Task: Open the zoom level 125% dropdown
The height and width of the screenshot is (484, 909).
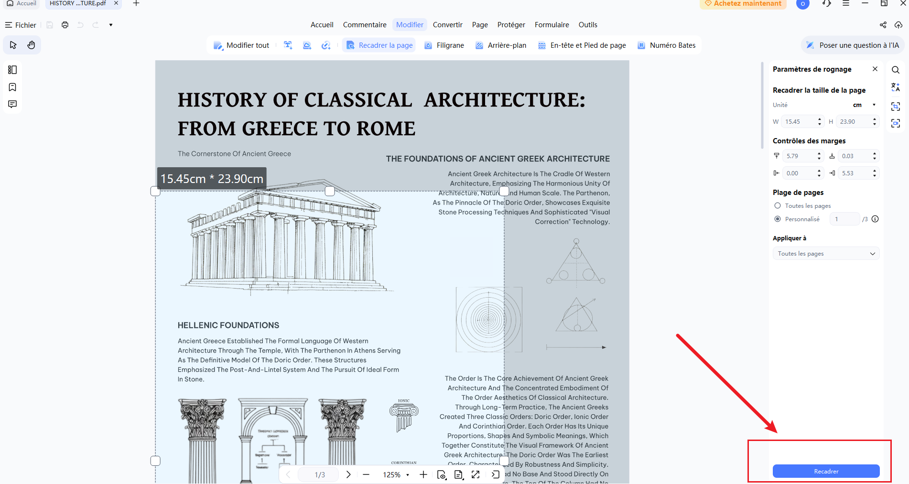Action: click(x=396, y=474)
